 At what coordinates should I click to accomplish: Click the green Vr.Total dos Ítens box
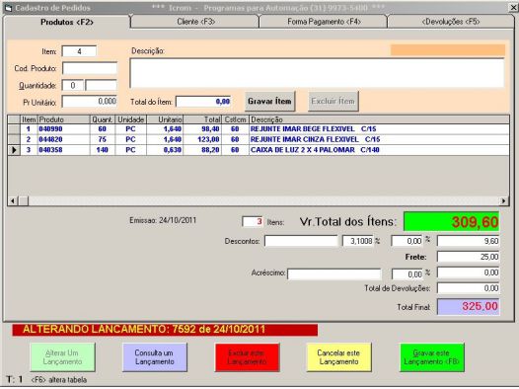point(451,221)
